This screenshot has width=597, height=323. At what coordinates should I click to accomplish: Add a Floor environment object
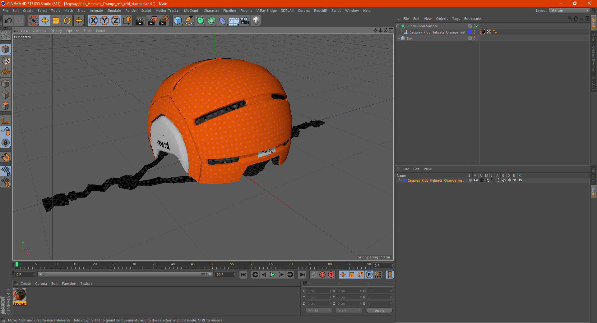pos(234,21)
